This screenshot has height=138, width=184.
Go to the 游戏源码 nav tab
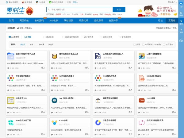pyautogui.click(x=98, y=21)
